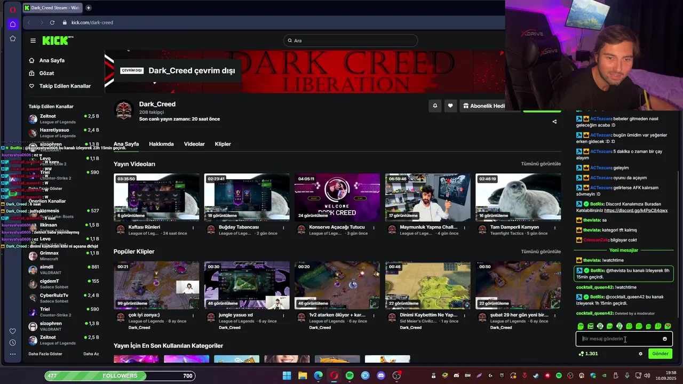683x384 pixels.
Task: Open the chat emoji picker
Action: coord(665,339)
